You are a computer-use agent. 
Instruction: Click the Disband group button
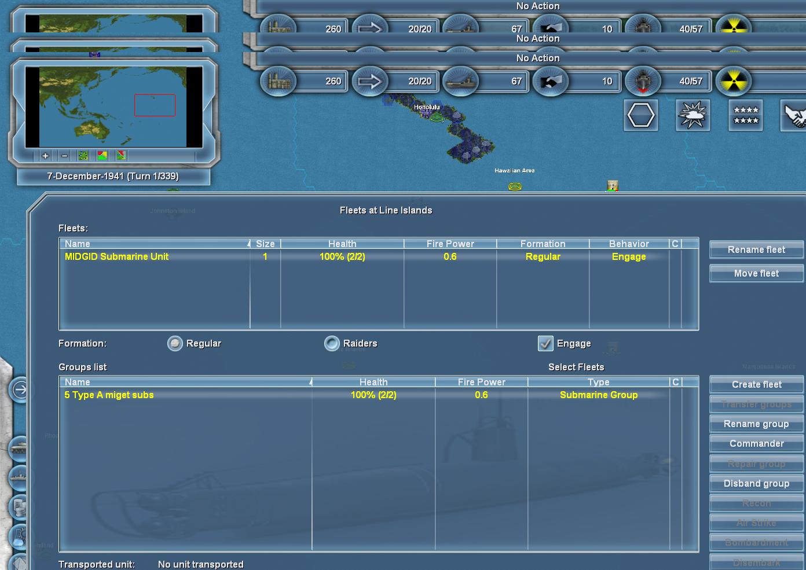tap(756, 483)
